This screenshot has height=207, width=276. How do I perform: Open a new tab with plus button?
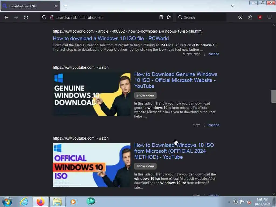click(66, 6)
